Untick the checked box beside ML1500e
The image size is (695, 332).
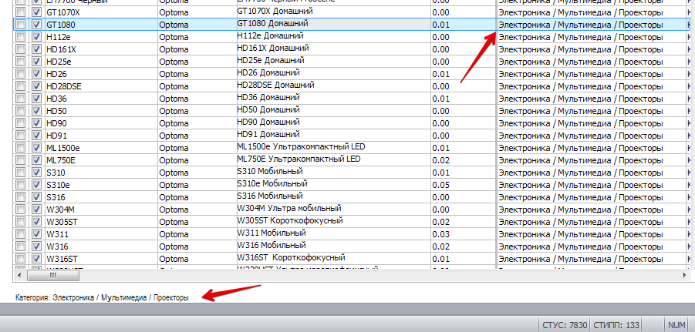tap(36, 148)
